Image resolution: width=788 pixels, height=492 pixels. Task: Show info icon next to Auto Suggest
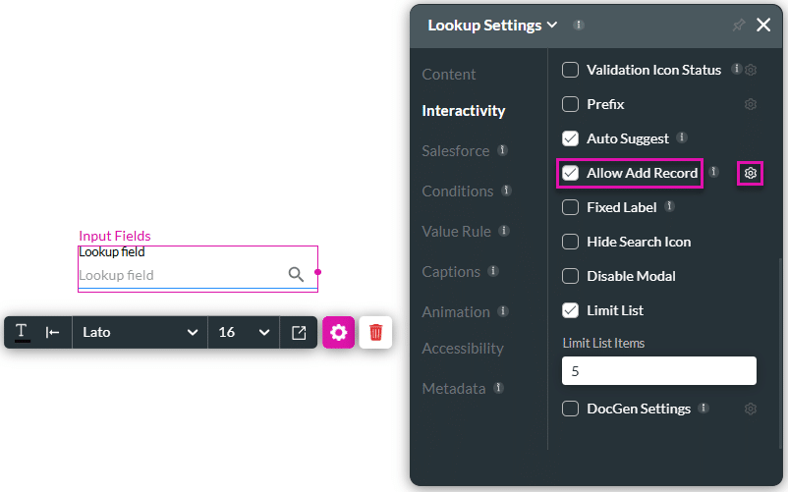tap(682, 137)
